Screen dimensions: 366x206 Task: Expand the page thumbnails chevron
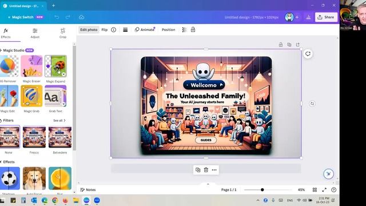208,184
